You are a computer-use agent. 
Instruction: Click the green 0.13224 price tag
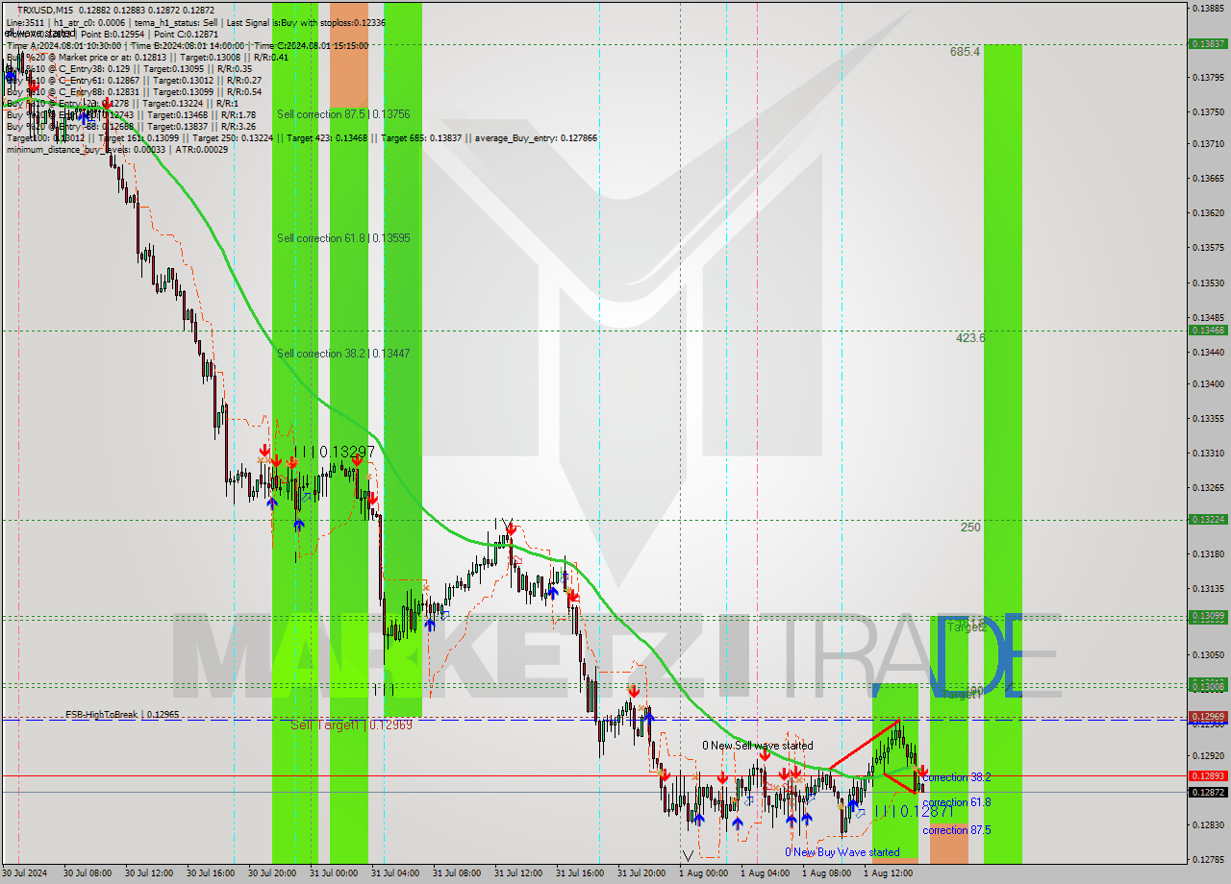click(x=1208, y=519)
